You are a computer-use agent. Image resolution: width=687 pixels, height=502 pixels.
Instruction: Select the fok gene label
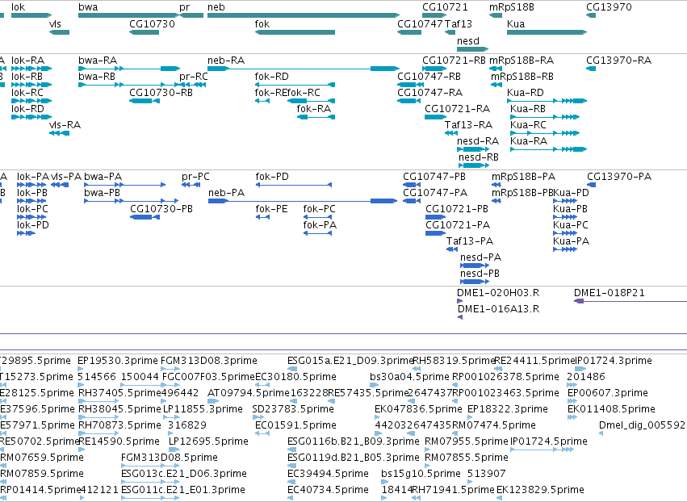pyautogui.click(x=262, y=23)
